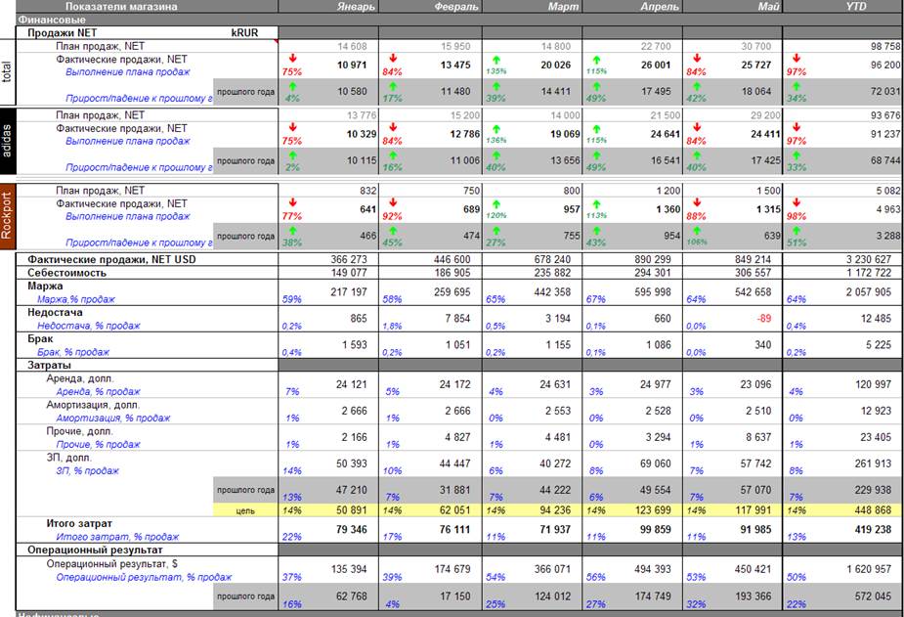Image resolution: width=904 pixels, height=617 pixels.
Task: Click the vertical total section label
Action: pyautogui.click(x=9, y=68)
